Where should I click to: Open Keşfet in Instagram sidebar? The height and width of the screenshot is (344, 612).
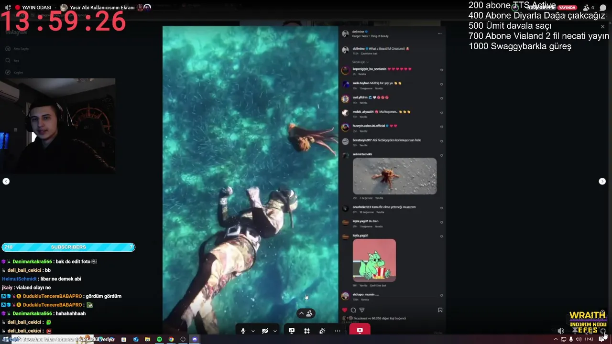pos(14,73)
